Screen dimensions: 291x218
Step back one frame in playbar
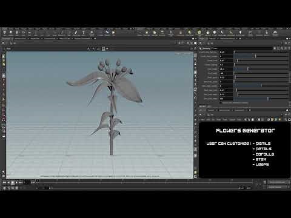(x=8, y=182)
